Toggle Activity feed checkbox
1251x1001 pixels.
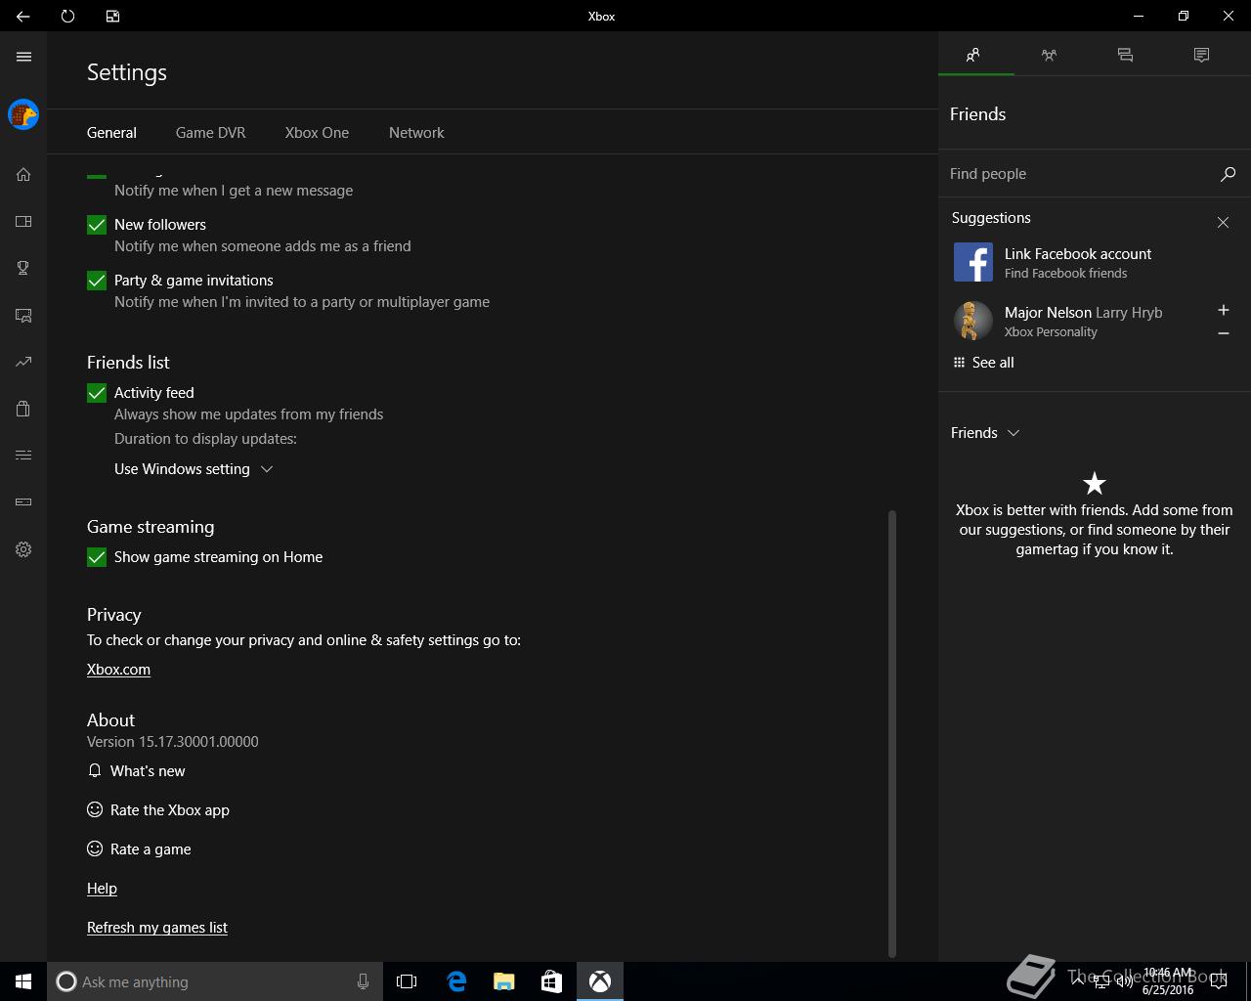tap(97, 393)
